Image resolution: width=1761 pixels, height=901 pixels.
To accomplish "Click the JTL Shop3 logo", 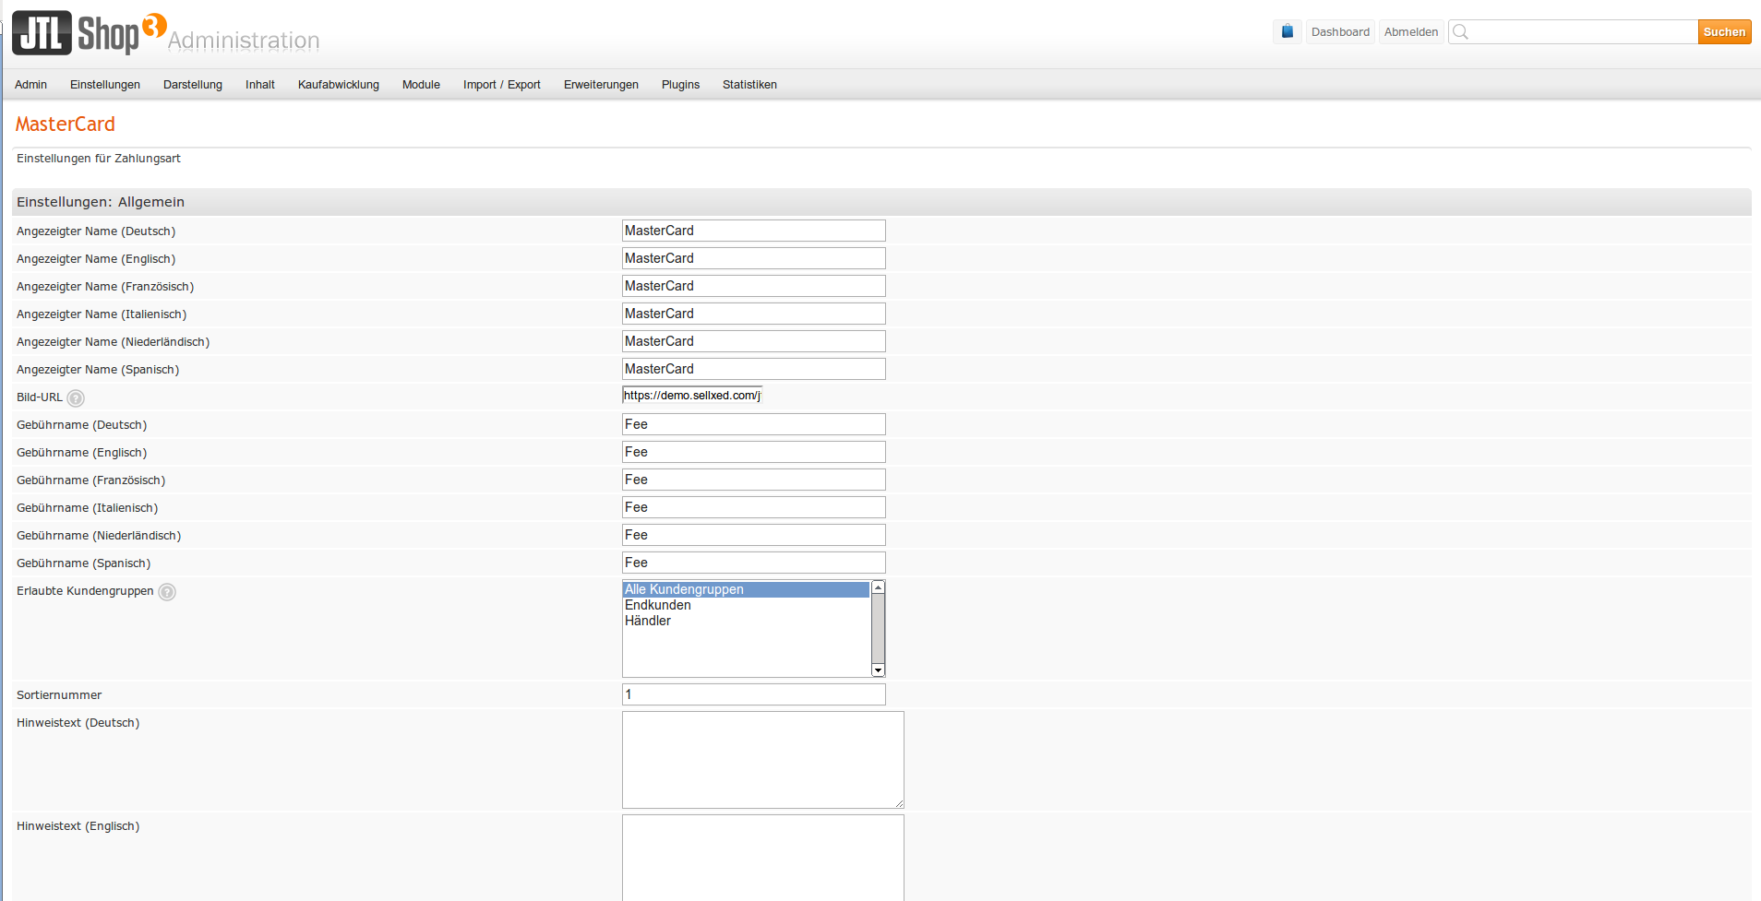I will [90, 33].
